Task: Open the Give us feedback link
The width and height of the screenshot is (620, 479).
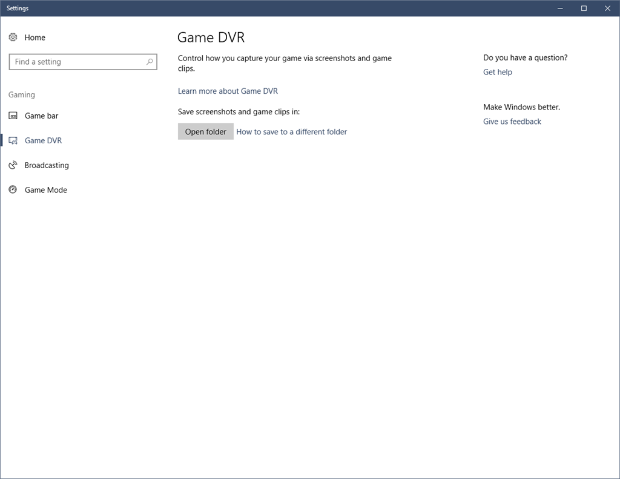Action: [x=512, y=122]
